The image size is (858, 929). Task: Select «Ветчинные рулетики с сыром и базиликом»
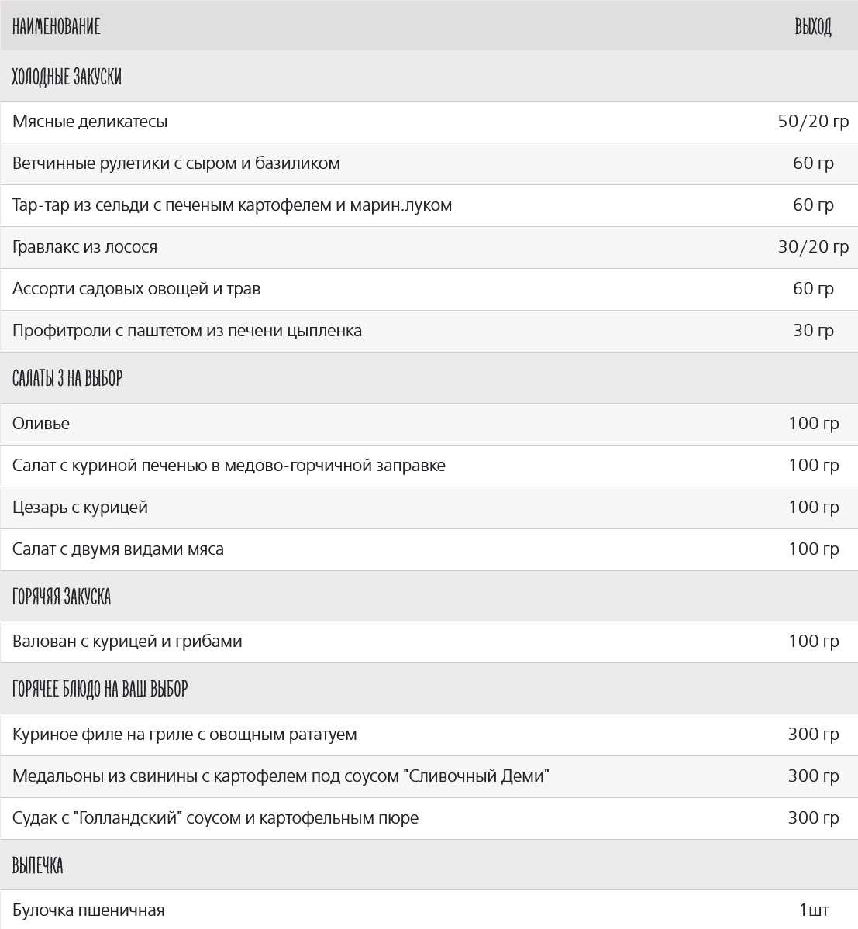click(176, 163)
